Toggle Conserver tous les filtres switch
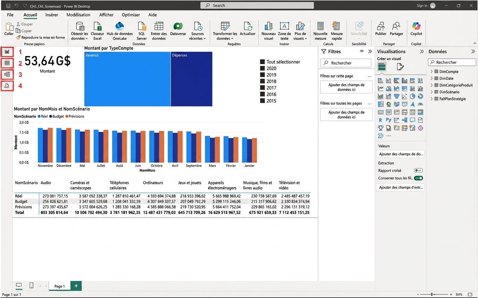This screenshot has width=478, height=298. 418,178
